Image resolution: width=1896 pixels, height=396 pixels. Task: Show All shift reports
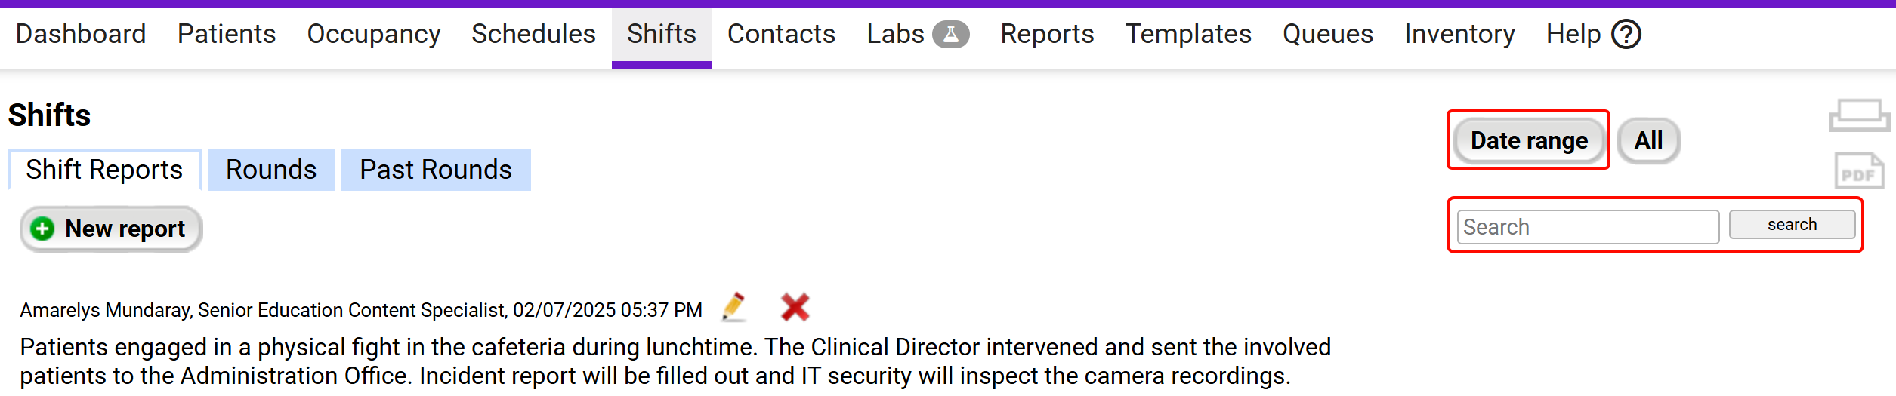[x=1648, y=141]
